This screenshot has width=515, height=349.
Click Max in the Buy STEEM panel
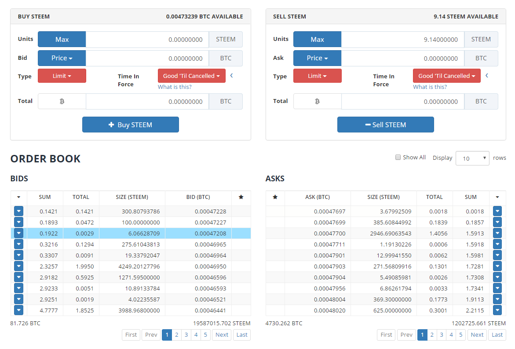click(x=62, y=39)
